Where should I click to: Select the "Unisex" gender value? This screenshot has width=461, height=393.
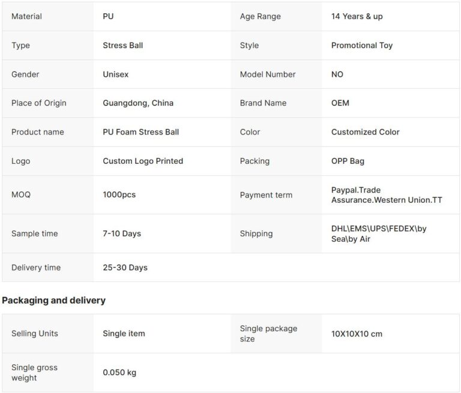(x=115, y=74)
